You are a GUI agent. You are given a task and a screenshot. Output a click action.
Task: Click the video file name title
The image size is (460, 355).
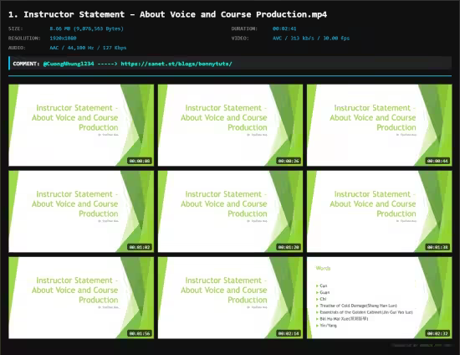[167, 14]
